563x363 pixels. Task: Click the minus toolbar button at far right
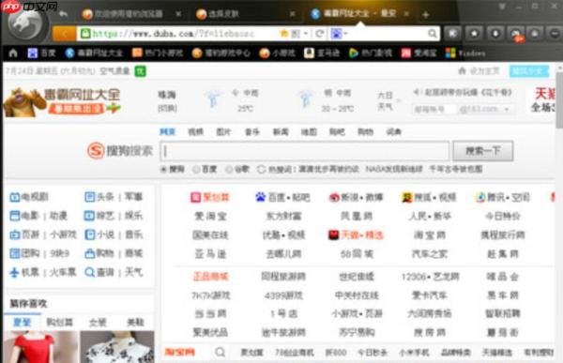click(555, 34)
